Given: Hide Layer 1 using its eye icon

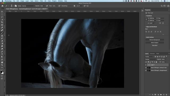Looking at the screenshot, I should click(146, 65).
